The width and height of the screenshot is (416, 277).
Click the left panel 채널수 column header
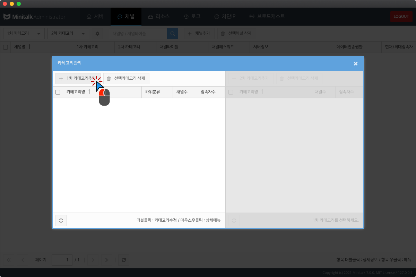pyautogui.click(x=185, y=92)
